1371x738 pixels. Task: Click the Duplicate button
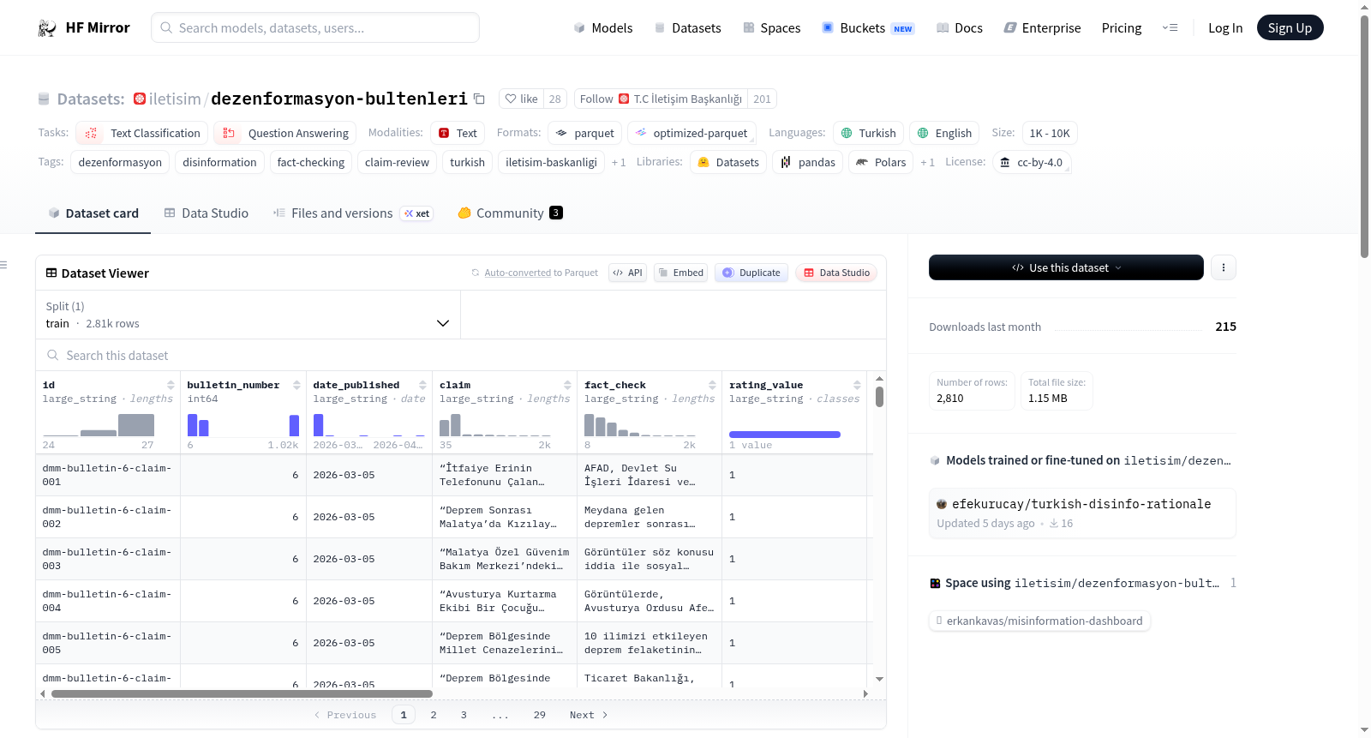751,273
